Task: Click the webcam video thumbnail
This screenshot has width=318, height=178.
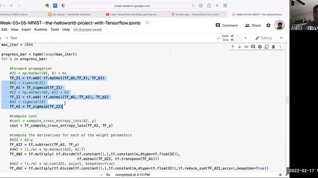Action: [x=304, y=15]
